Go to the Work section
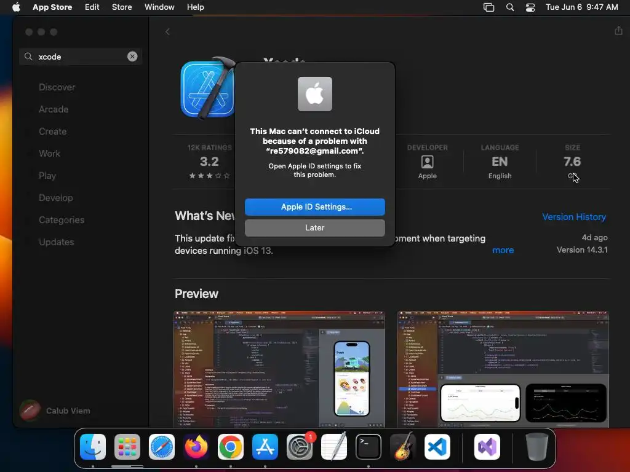This screenshot has width=630, height=472. 49,153
